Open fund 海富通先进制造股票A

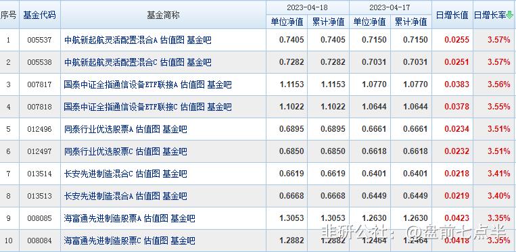pos(103,218)
